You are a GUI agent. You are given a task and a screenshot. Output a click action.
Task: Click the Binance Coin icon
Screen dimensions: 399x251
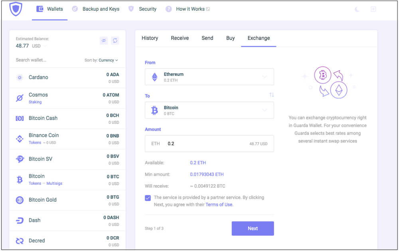[20, 139]
